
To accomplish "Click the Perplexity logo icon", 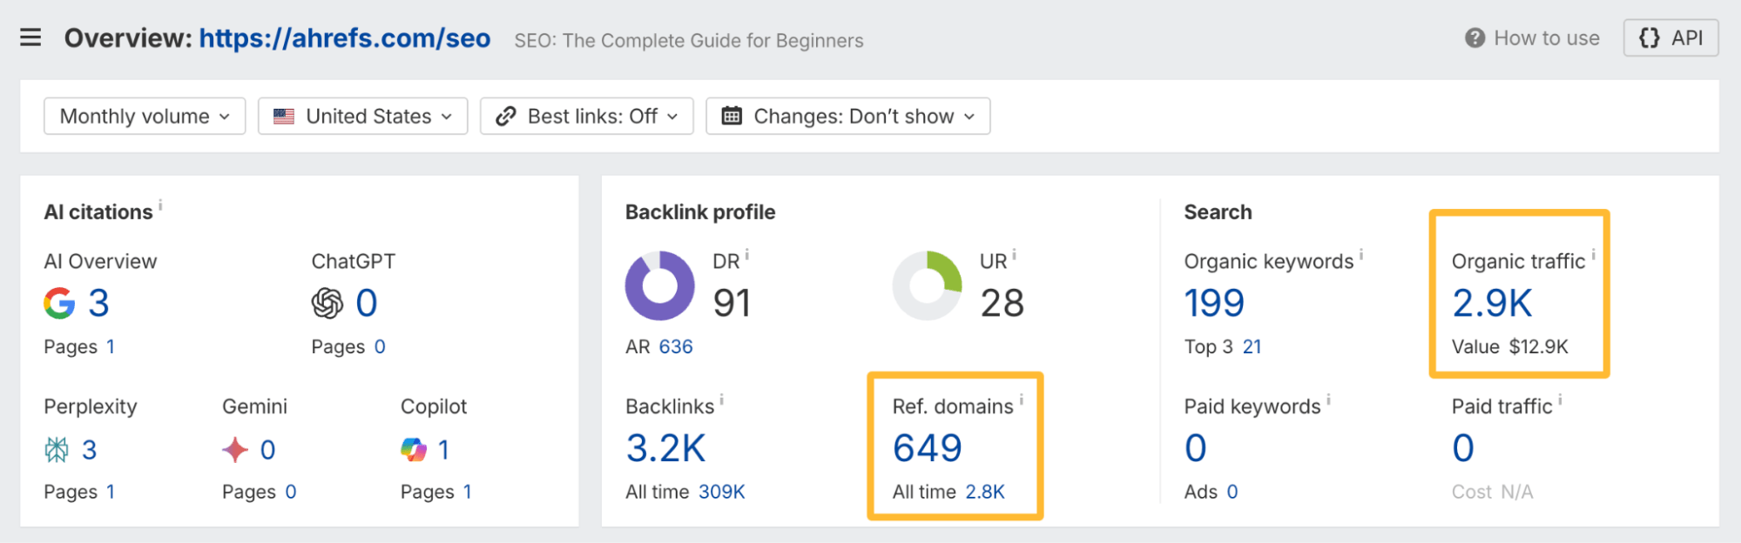I will [57, 449].
